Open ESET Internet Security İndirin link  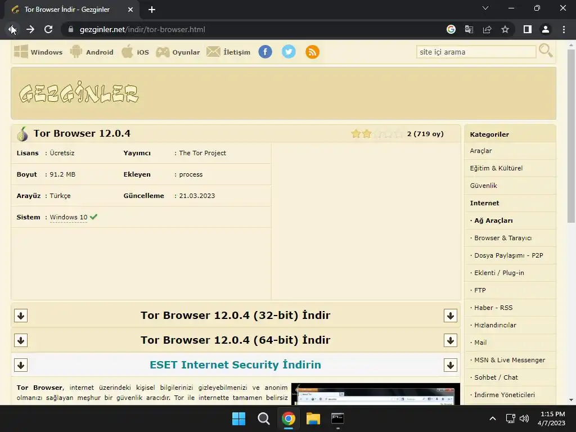coord(236,364)
